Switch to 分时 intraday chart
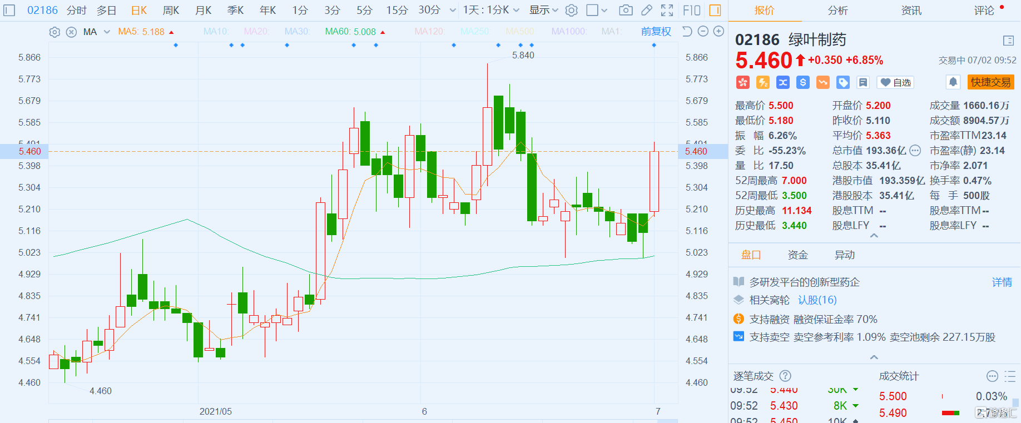This screenshot has width=1021, height=423. pyautogui.click(x=77, y=10)
